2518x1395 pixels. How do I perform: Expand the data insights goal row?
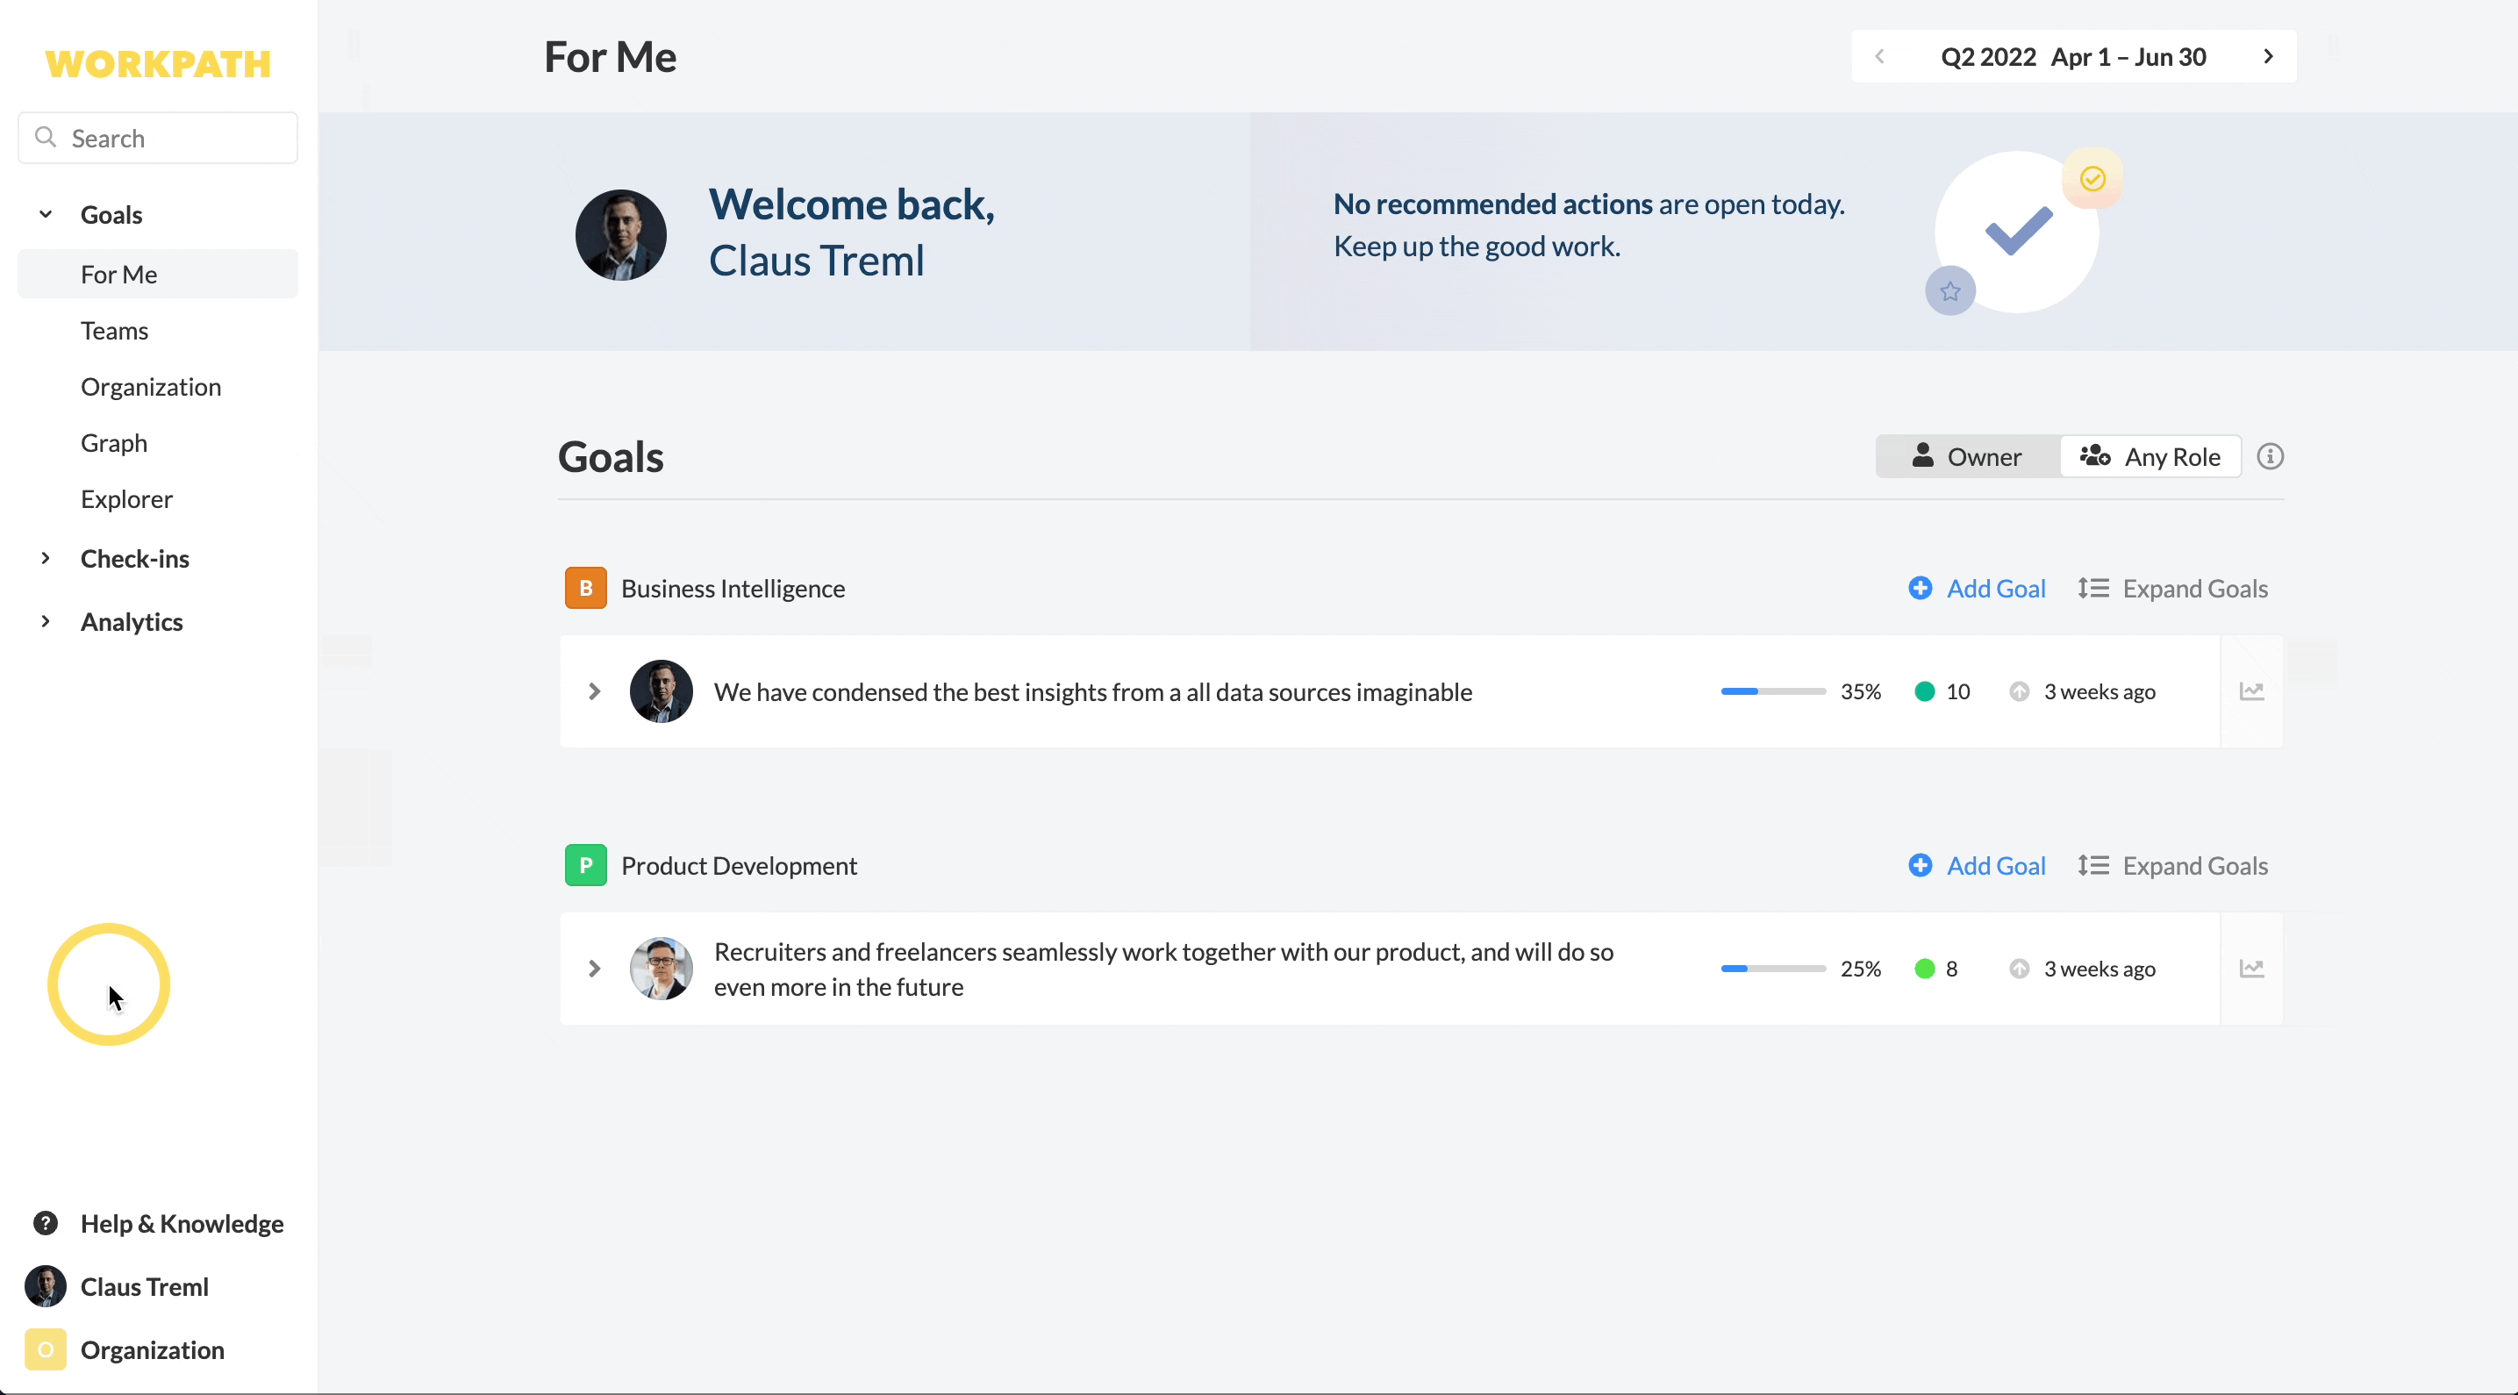click(593, 691)
